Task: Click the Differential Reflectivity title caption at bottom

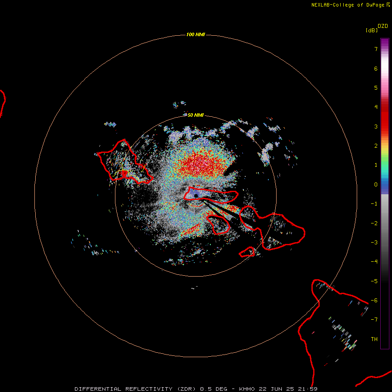Action: [x=196, y=389]
